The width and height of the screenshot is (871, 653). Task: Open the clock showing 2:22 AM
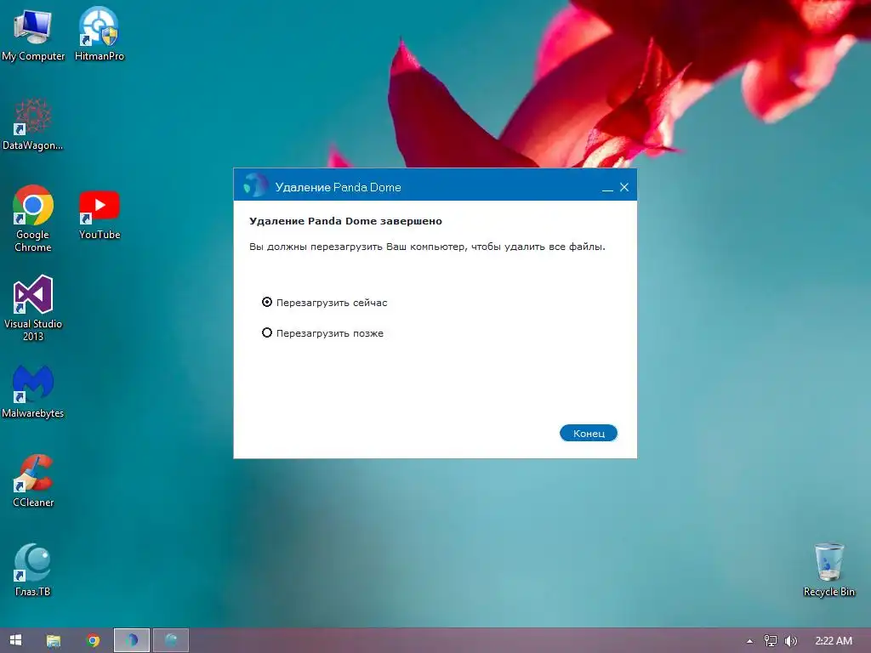834,641
